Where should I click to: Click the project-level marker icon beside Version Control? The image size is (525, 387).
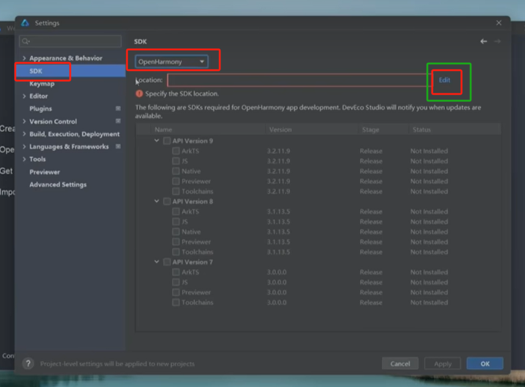click(x=118, y=121)
